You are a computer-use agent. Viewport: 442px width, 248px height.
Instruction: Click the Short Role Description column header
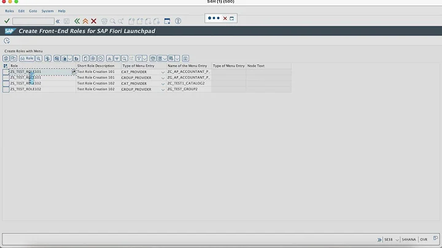98,66
